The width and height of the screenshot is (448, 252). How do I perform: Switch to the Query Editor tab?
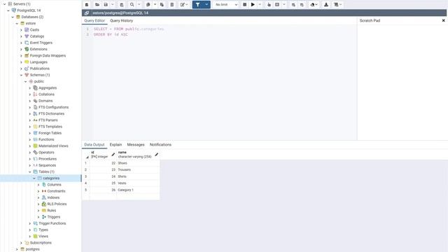pos(94,20)
